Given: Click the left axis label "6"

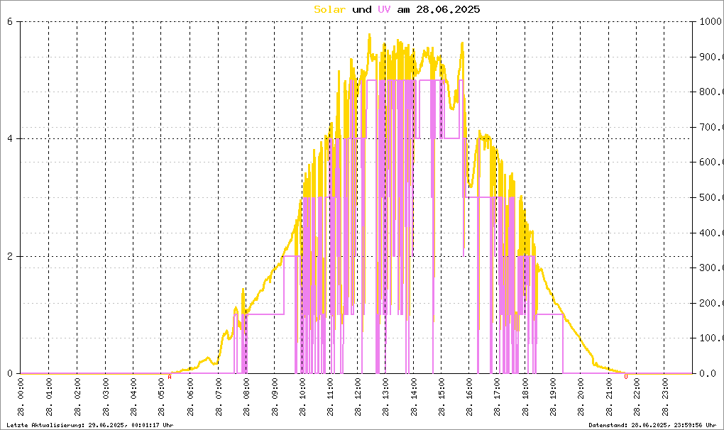Looking at the screenshot, I should pyautogui.click(x=10, y=21).
